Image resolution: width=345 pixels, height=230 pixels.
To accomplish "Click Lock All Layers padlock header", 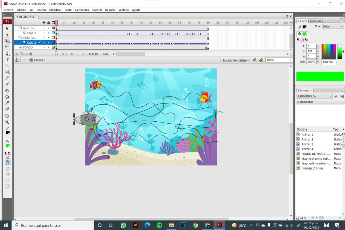I will coord(49,22).
